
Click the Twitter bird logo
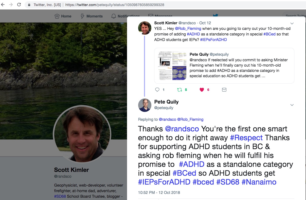pos(215,16)
